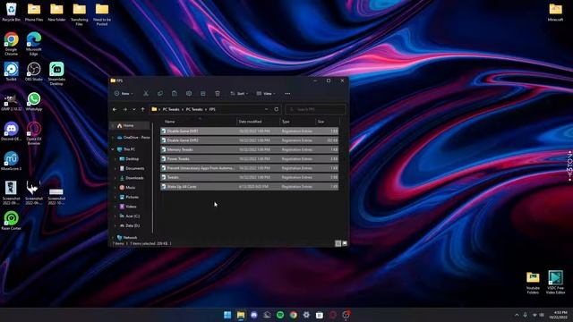Select OBS Studio desktop icon

(x=34, y=72)
